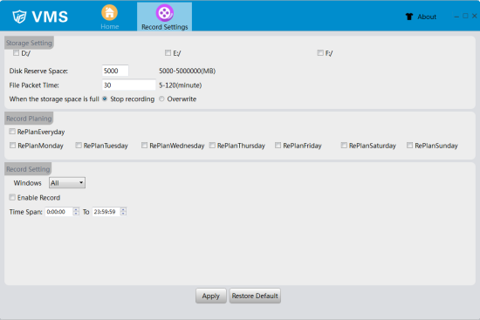Open the Home tab icon
The image size is (480, 320).
point(109,13)
